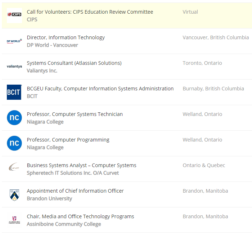Viewport: 252px width, 233px height.
Task: Click the BCIT blue logo
Action: (x=14, y=92)
